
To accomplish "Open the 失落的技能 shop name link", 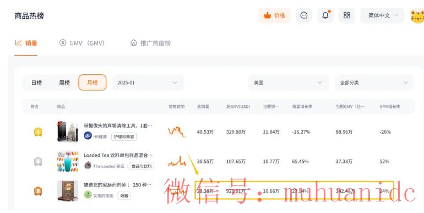I will coord(104,196).
